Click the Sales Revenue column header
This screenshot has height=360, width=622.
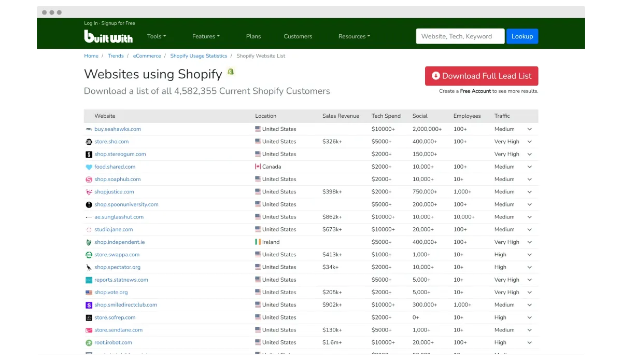click(341, 116)
